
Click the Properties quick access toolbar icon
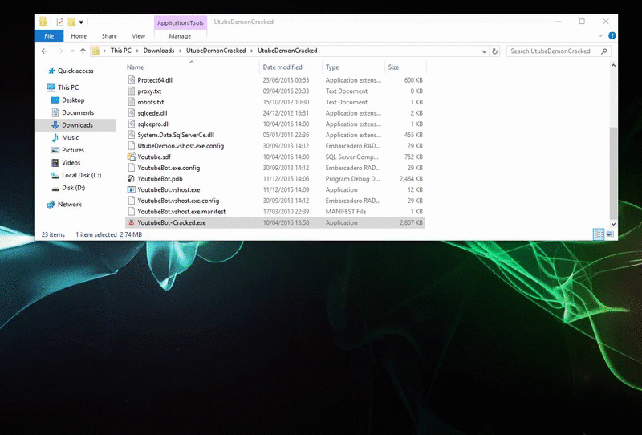pos(59,22)
